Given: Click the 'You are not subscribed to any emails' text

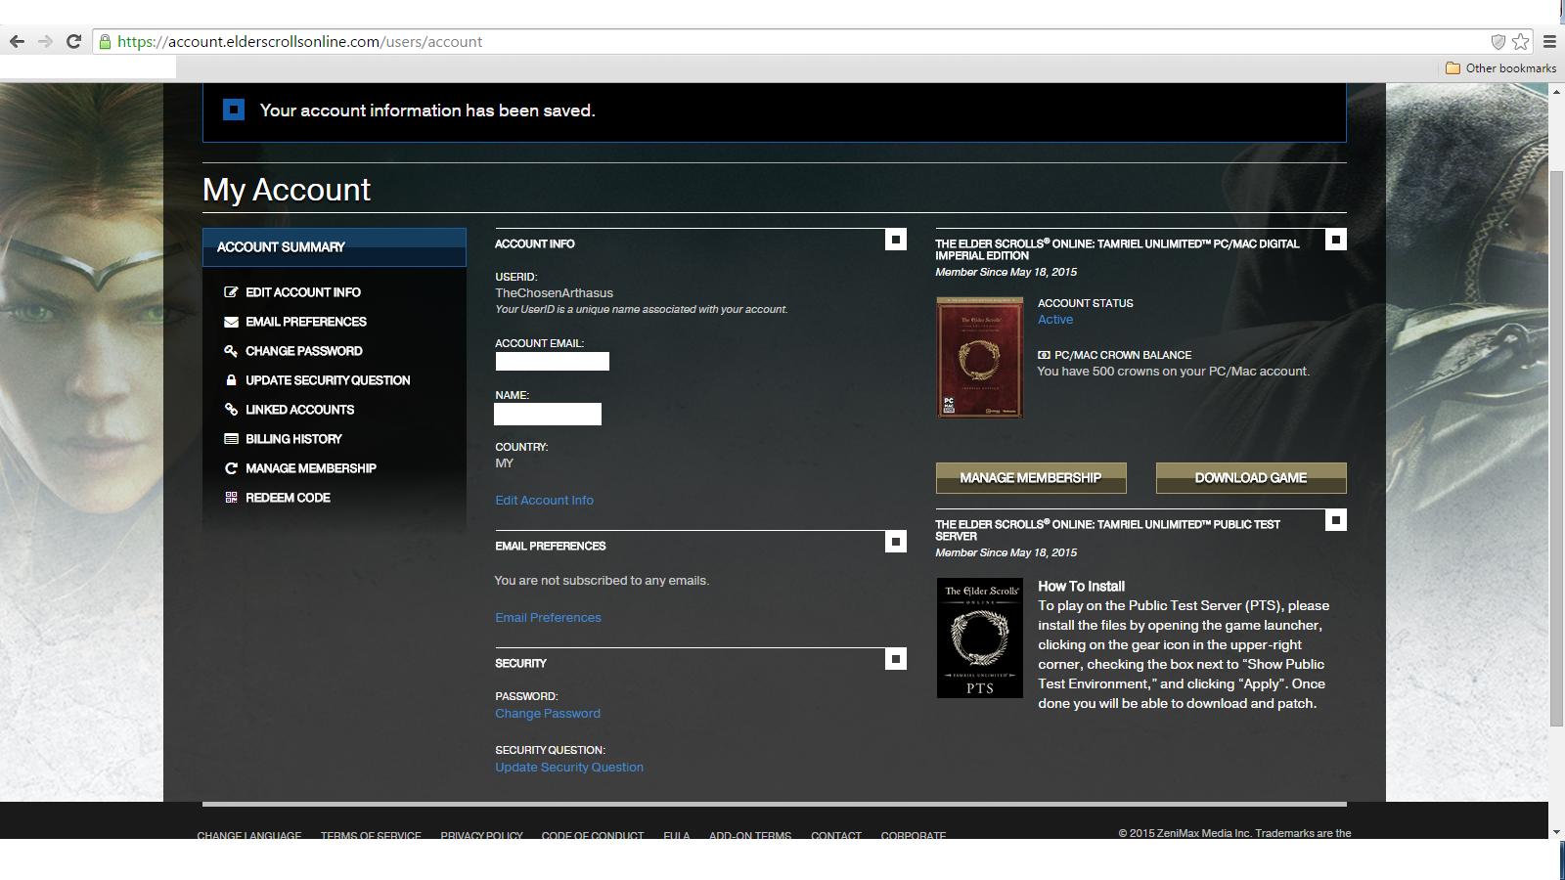Looking at the screenshot, I should click(602, 580).
